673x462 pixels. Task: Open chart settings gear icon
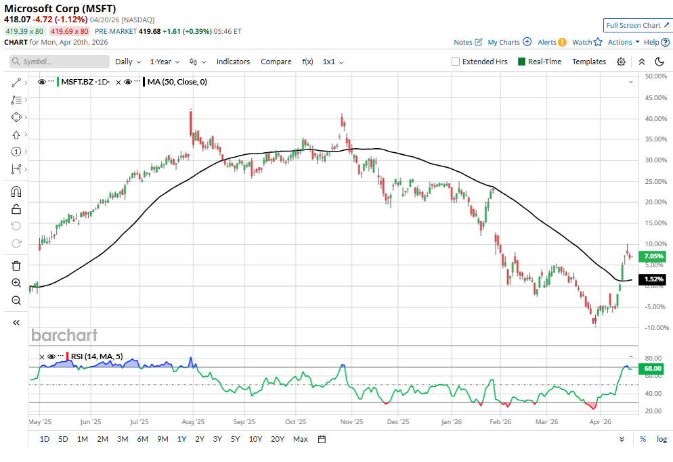pyautogui.click(x=621, y=62)
